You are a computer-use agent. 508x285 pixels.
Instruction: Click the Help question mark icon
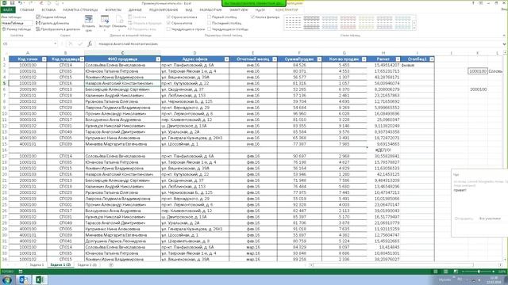473,3
